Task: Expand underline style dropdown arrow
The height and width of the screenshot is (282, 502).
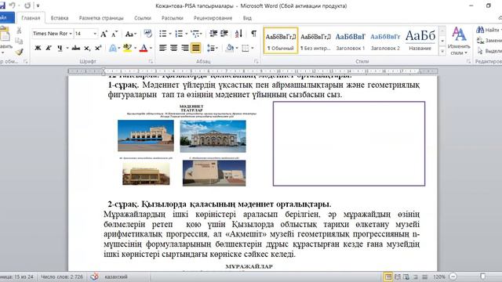Action: click(x=67, y=48)
